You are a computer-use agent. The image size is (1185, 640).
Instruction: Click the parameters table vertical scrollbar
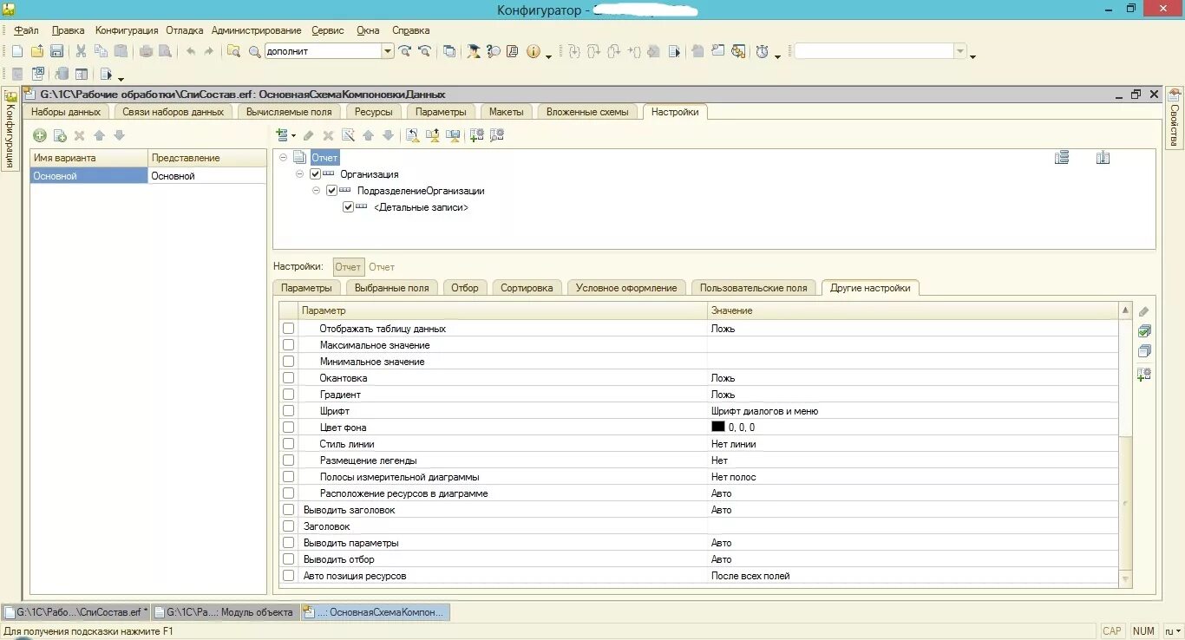click(1126, 444)
